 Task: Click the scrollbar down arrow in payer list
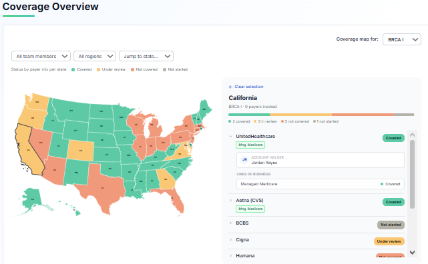[x=412, y=253]
